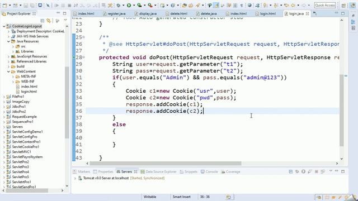Toggle Mark Occurrences highlighter icon
This screenshot has width=358, height=201.
click(216, 5)
